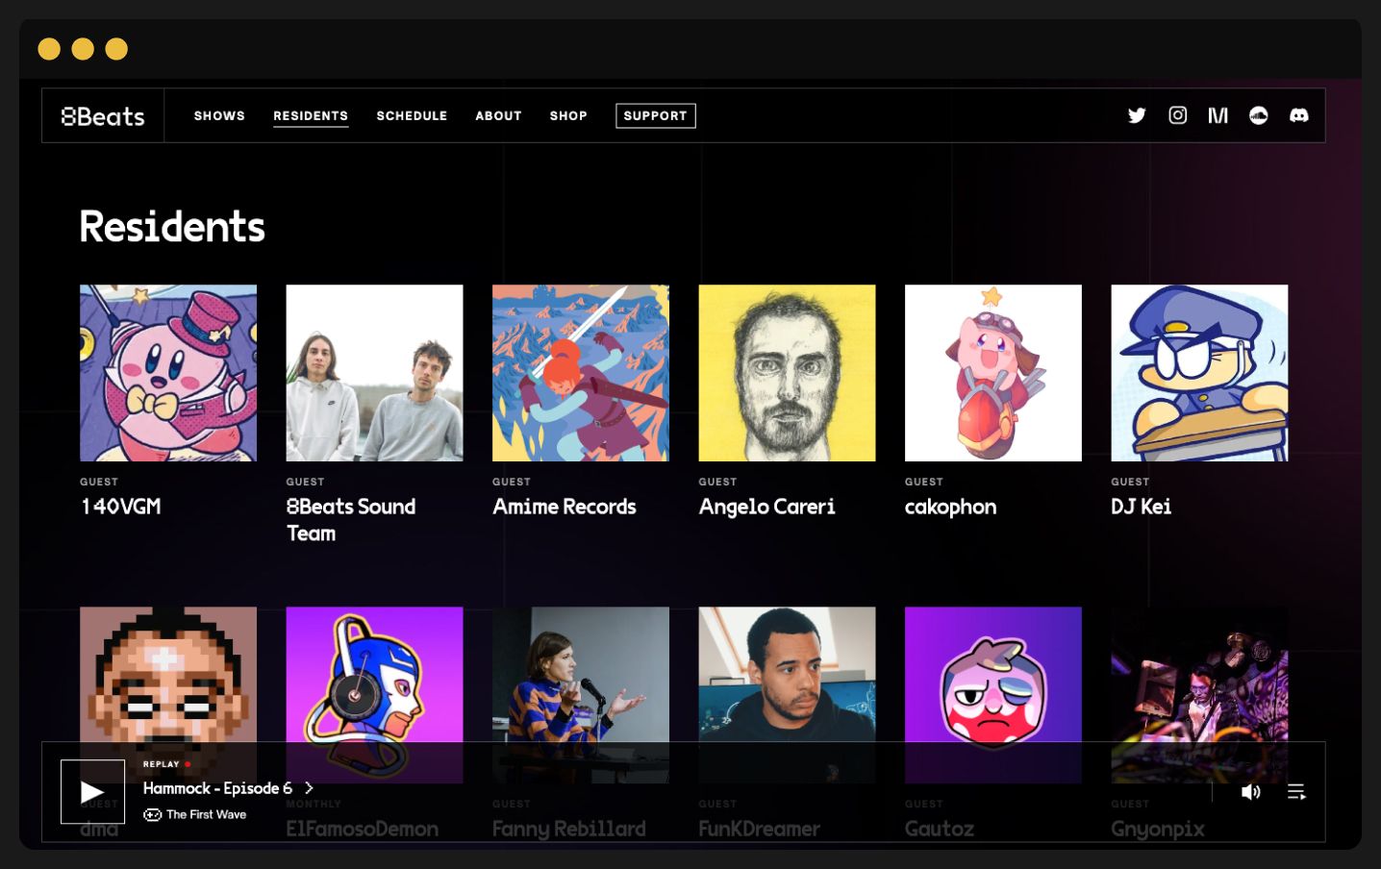Select the Residents nav item
The image size is (1381, 869).
tap(311, 115)
